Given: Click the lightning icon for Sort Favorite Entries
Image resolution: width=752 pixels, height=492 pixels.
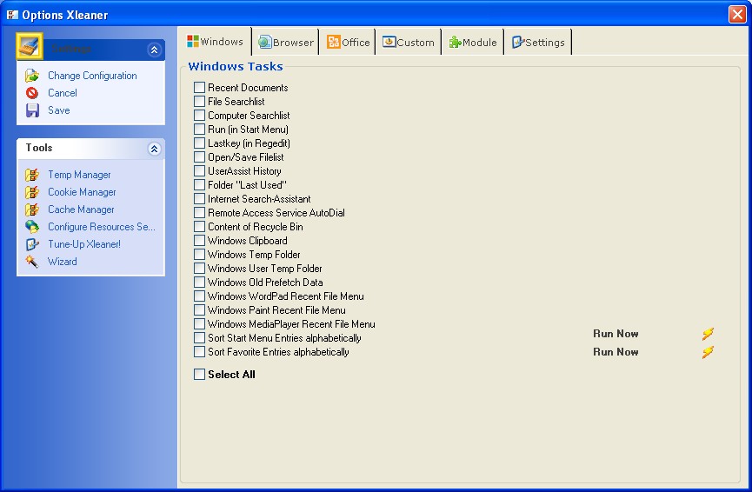Looking at the screenshot, I should 708,352.
